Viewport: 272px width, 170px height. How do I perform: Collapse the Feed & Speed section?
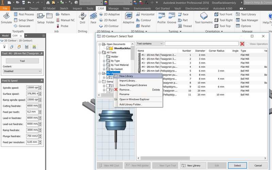point(41,81)
